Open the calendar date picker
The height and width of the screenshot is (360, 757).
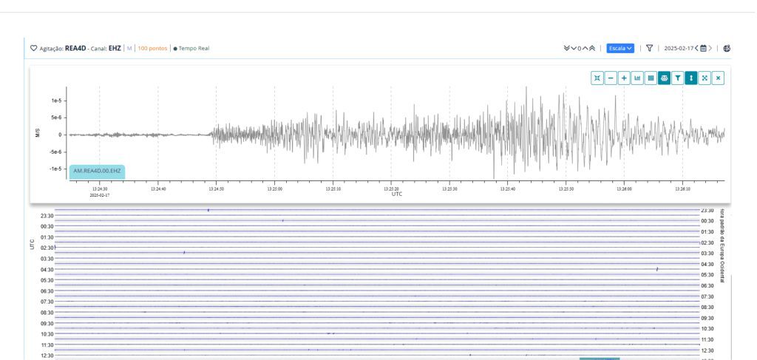pyautogui.click(x=704, y=48)
